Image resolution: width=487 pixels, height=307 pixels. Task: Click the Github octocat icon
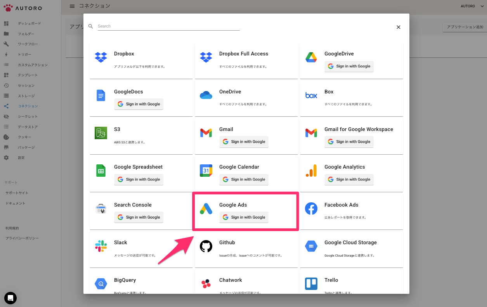[x=206, y=246]
